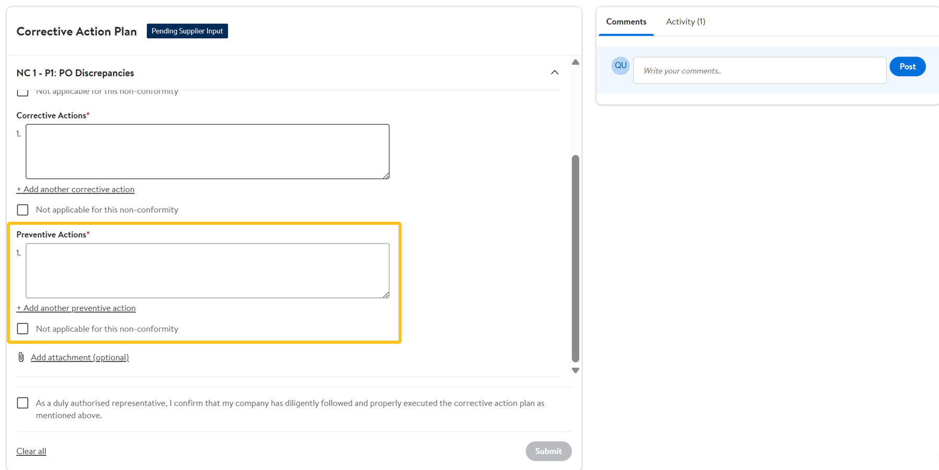Click the vertical scrollbar thumb
Viewport: 939px width, 470px height.
point(575,258)
